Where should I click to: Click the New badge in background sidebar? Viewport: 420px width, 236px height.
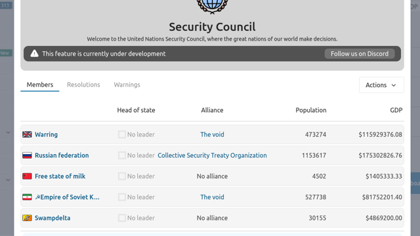[6, 52]
